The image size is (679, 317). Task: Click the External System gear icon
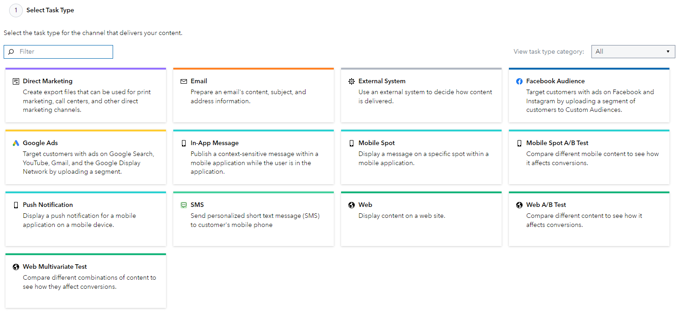pyautogui.click(x=351, y=81)
